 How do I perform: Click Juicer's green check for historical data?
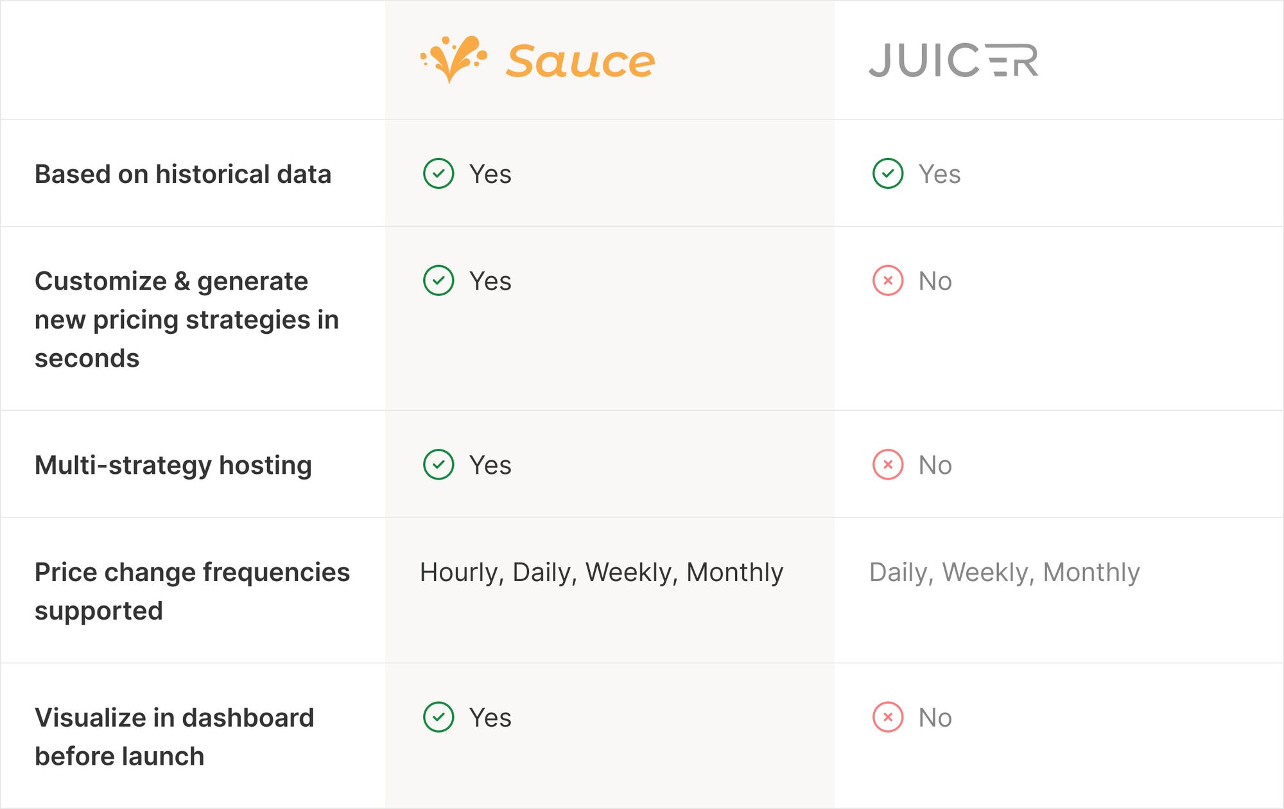tap(888, 173)
